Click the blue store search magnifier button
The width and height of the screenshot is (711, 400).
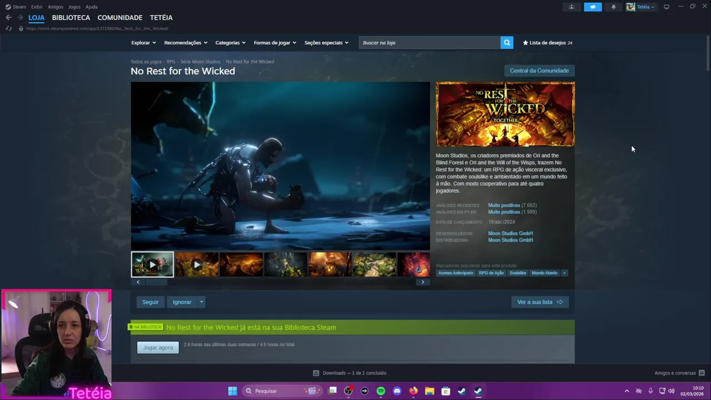pyautogui.click(x=507, y=43)
